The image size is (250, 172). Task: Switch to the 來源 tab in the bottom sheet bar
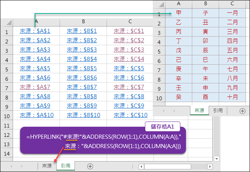(x=47, y=166)
